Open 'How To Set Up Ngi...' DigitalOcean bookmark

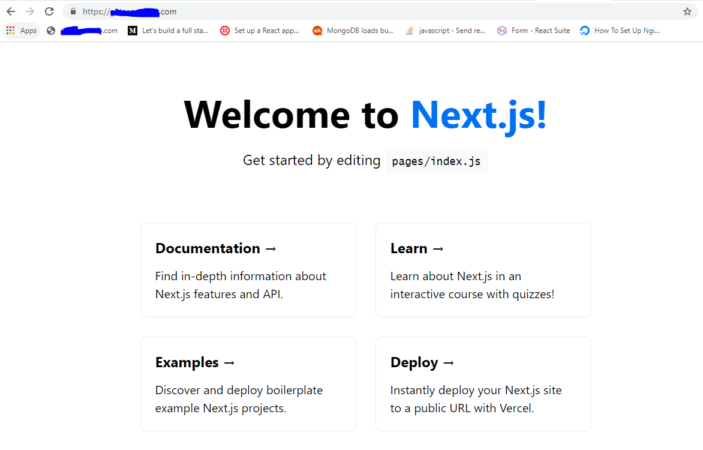(x=620, y=31)
